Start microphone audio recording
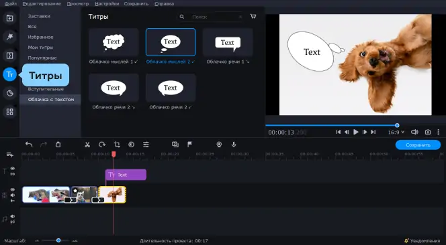This screenshot has width=446, height=245. pyautogui.click(x=234, y=145)
